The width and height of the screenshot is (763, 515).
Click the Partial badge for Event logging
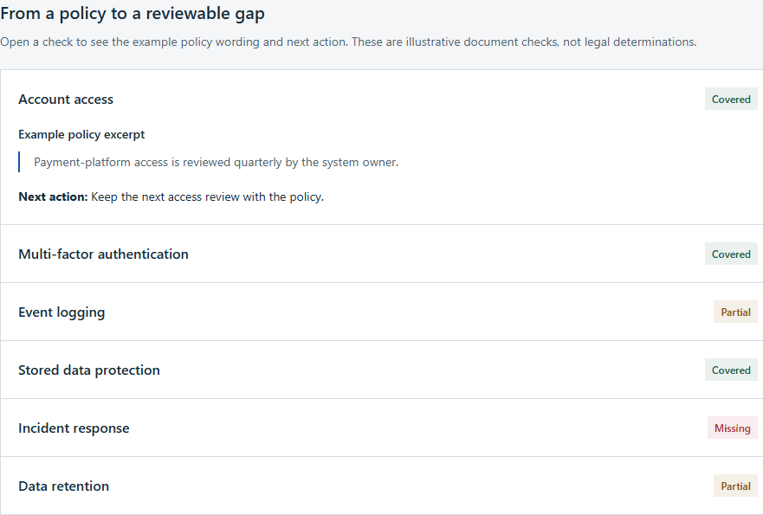(735, 312)
